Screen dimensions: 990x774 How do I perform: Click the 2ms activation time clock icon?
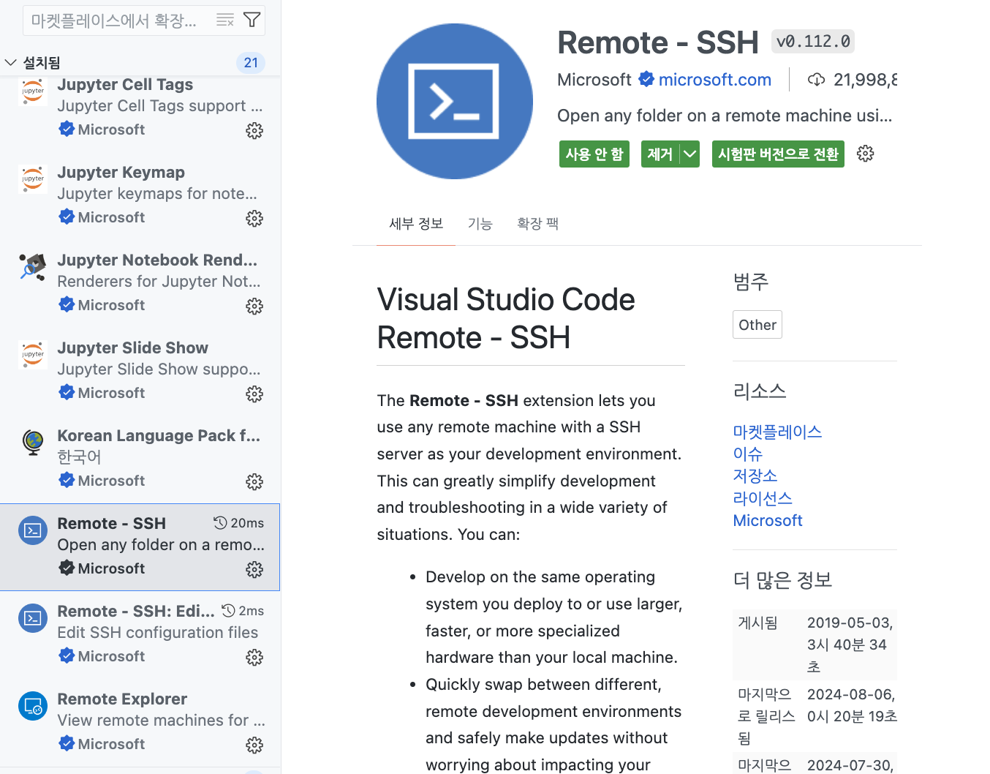coord(228,610)
